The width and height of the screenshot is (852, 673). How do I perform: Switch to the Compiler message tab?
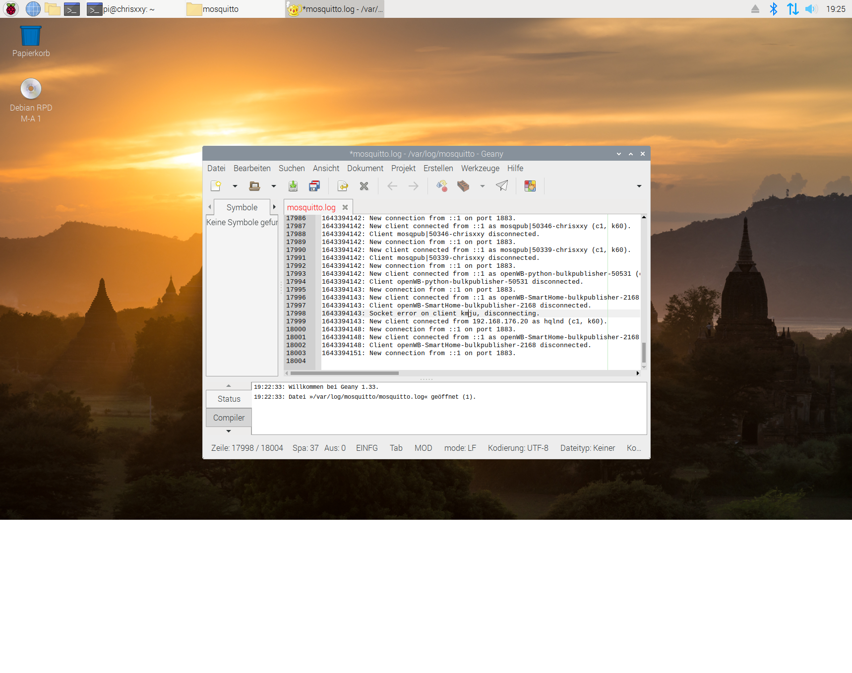(x=229, y=418)
